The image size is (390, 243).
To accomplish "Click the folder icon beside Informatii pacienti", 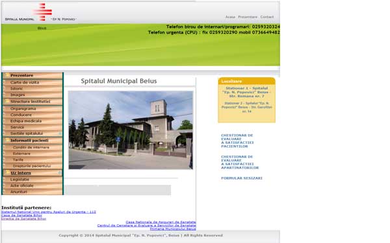I will [7, 140].
